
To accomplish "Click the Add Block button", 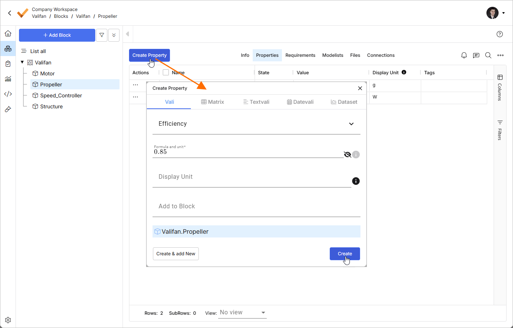I will point(57,35).
